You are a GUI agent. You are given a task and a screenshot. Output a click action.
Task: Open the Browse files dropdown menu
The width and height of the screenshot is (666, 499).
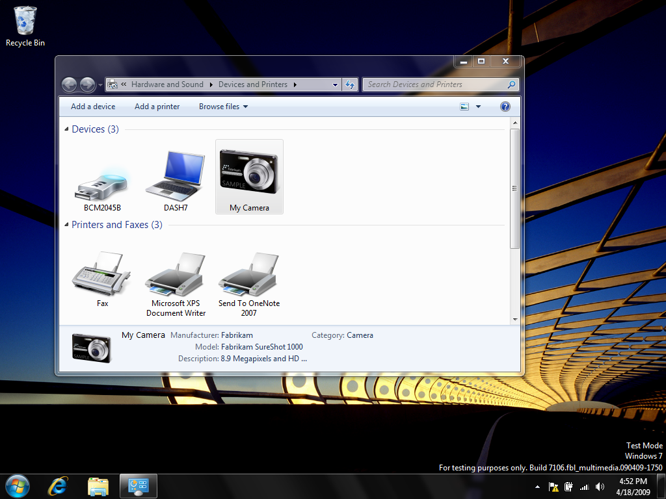click(x=223, y=107)
